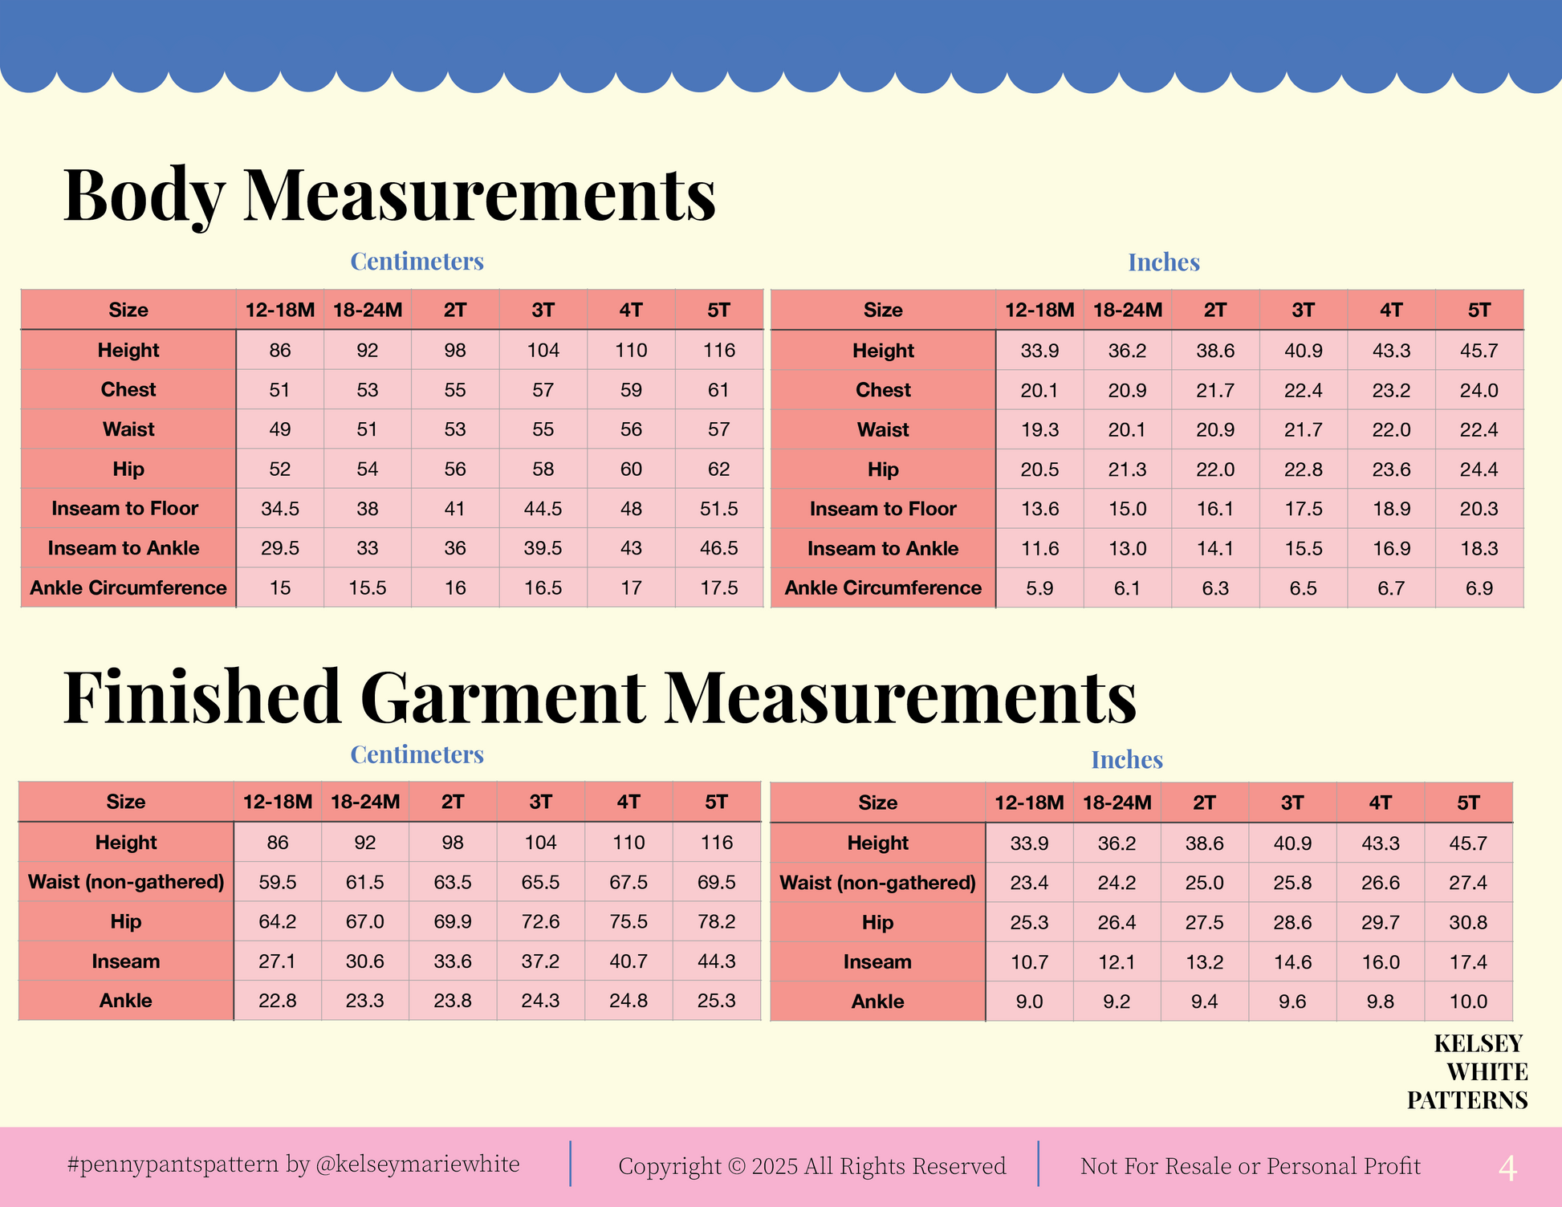Click the 51.5 inseam to floor value

coord(718,509)
